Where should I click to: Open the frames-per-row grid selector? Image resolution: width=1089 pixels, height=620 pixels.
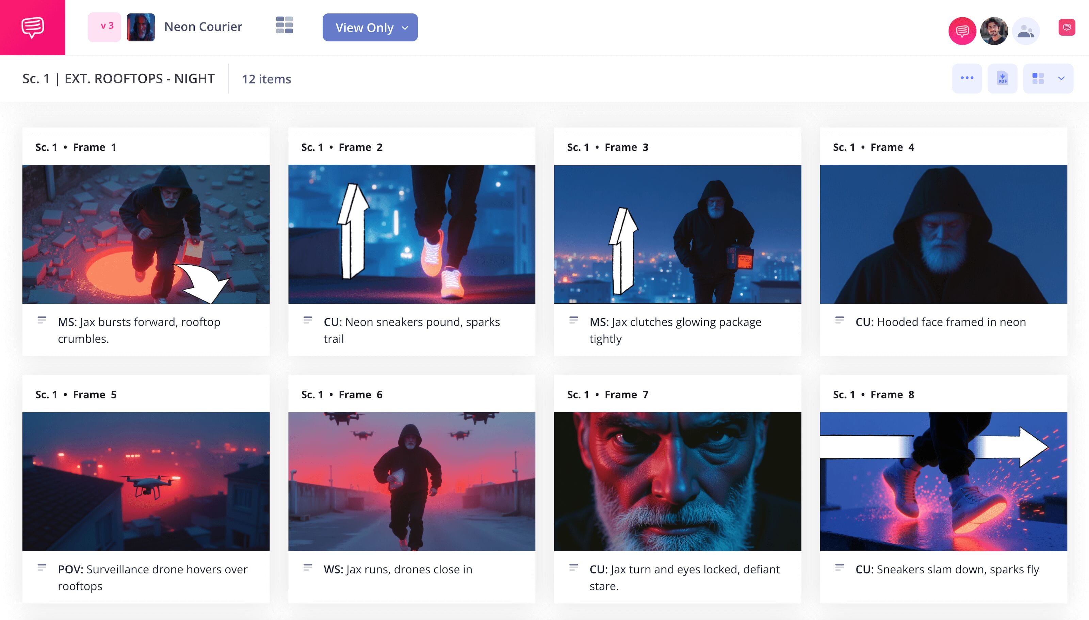(1038, 78)
